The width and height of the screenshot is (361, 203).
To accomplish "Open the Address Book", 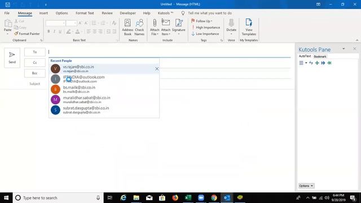I will click(127, 28).
